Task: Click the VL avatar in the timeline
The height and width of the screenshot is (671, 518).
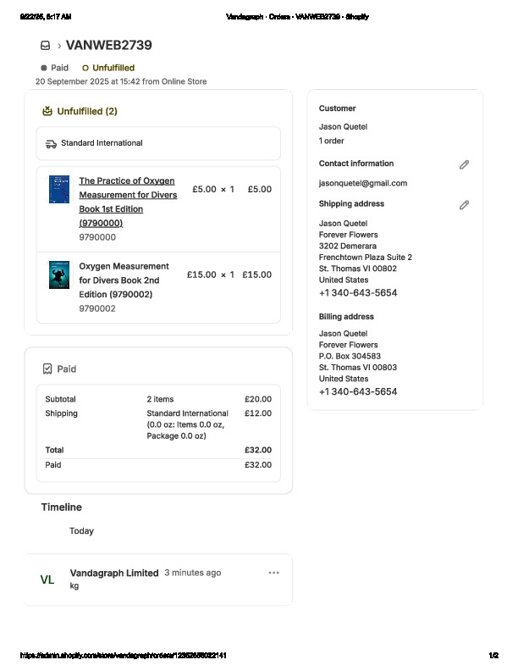Action: (47, 580)
